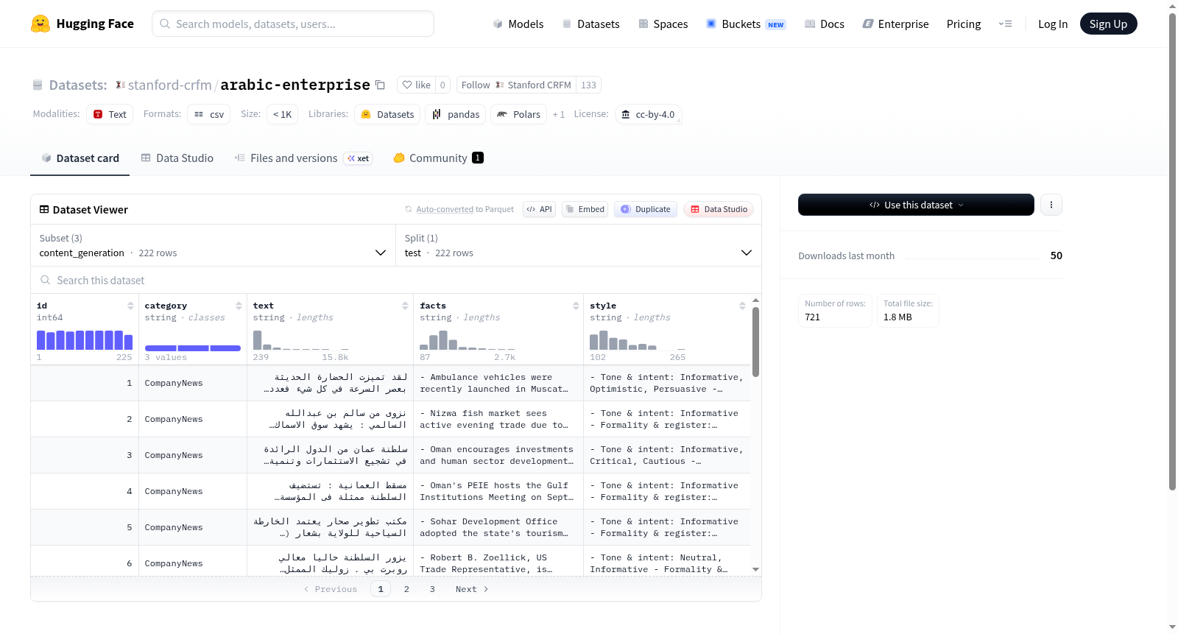Viewport: 1178px width, 634px height.
Task: Go to page 2 of dataset rows
Action: (406, 589)
